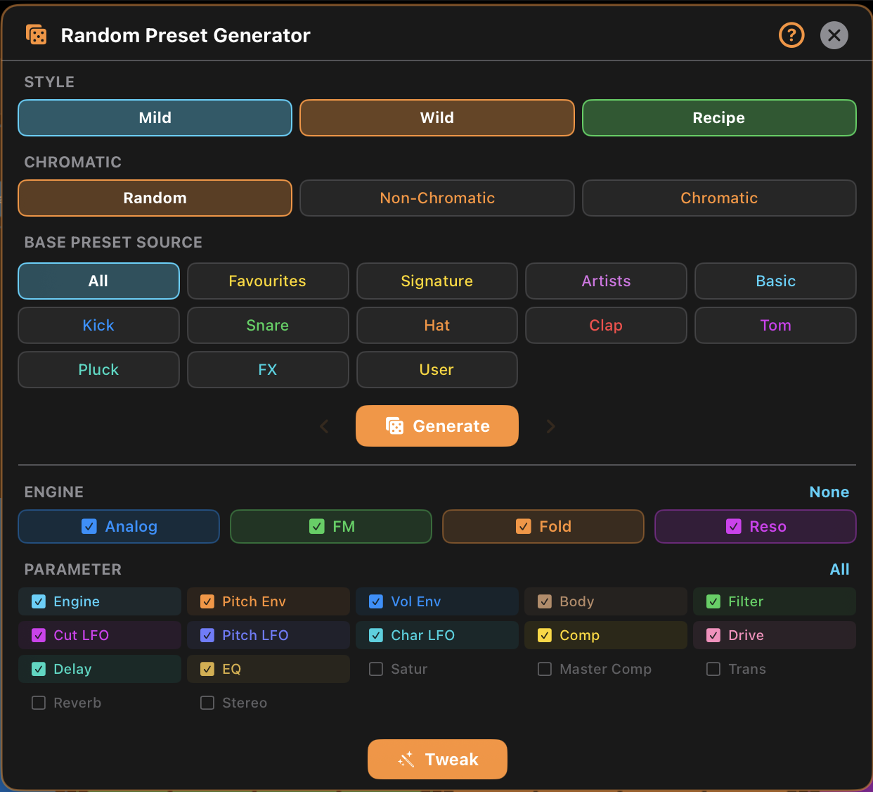Uncheck the Vol Env parameter
The height and width of the screenshot is (792, 873).
point(376,601)
